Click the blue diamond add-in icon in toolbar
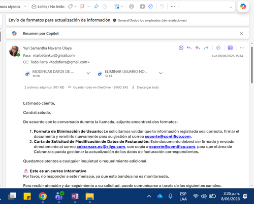Screen dimensions: 254x204 [150, 7]
